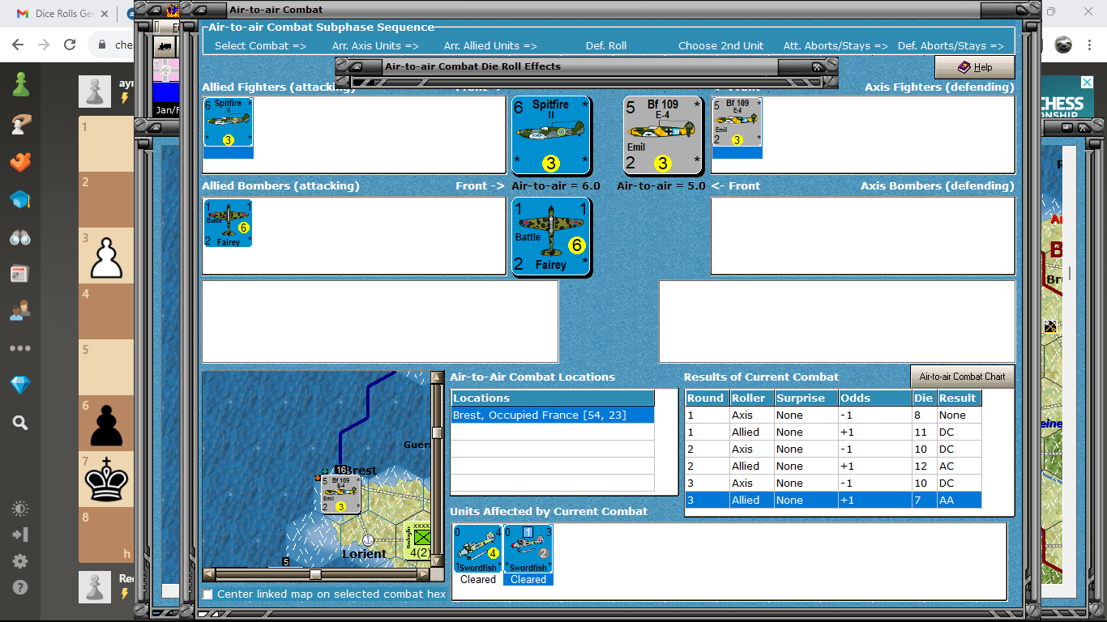Click the 'Arr. Axis Units =>' subphase label

coord(375,46)
